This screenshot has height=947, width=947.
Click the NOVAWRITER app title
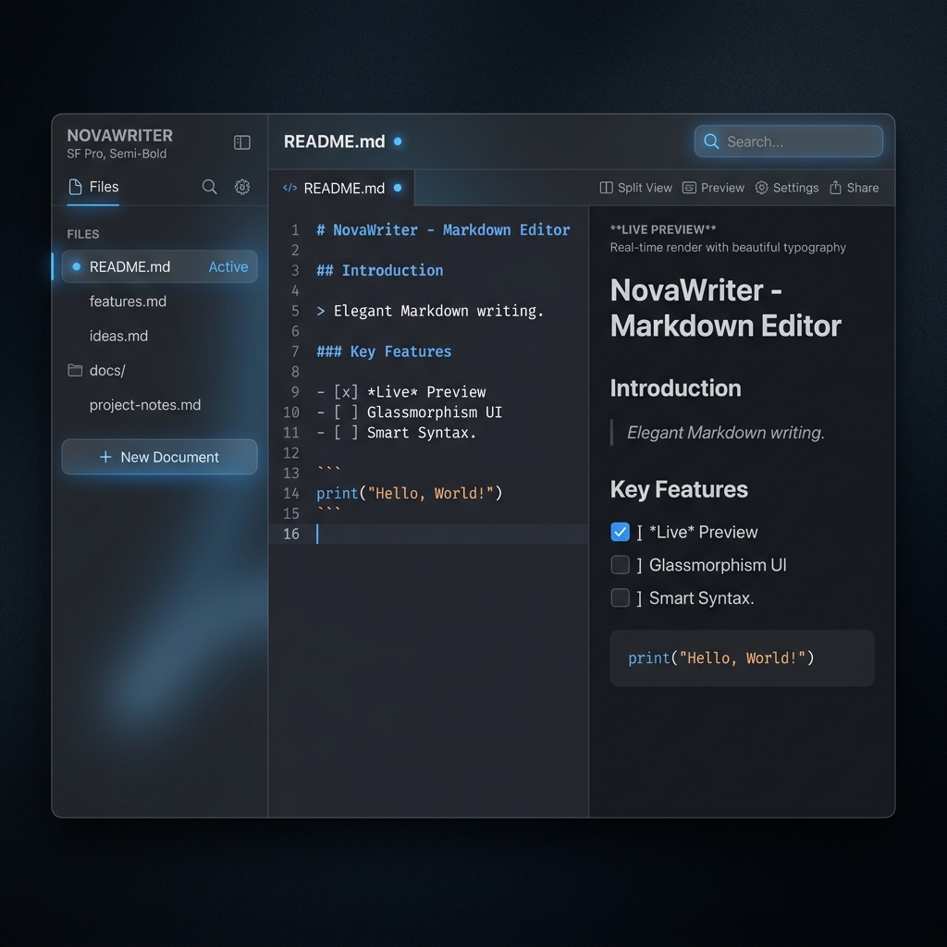pyautogui.click(x=119, y=135)
